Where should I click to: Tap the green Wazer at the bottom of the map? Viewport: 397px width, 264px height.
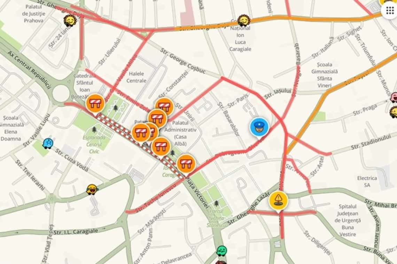click(x=221, y=251)
